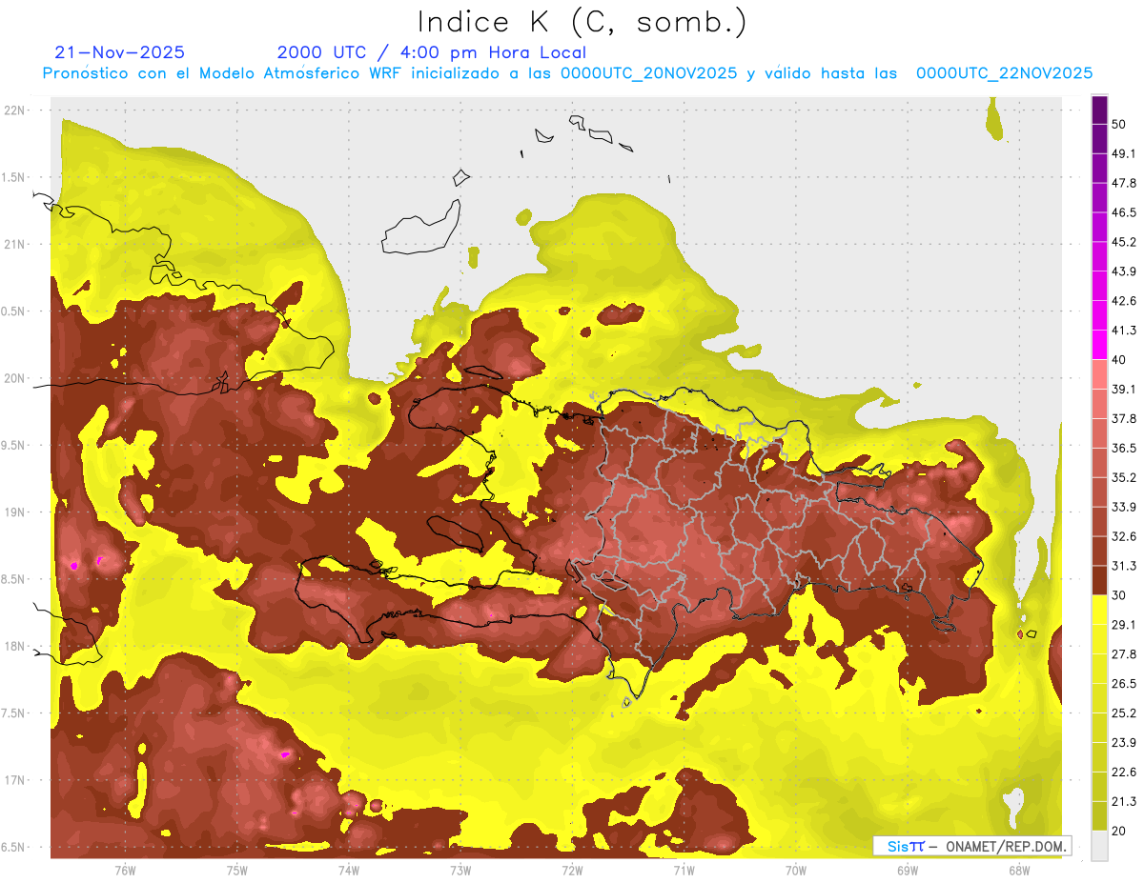Click the '69W' longitude label
1144x883 pixels.
(x=908, y=871)
